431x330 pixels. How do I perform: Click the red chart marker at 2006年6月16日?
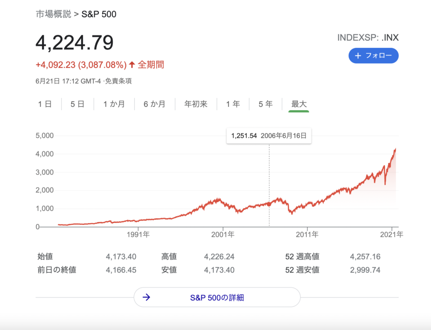[x=269, y=204]
